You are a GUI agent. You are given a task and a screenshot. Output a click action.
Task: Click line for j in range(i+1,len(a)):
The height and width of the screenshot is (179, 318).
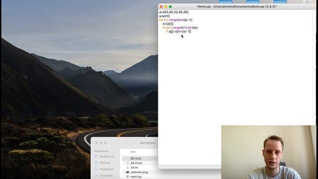click(180, 28)
